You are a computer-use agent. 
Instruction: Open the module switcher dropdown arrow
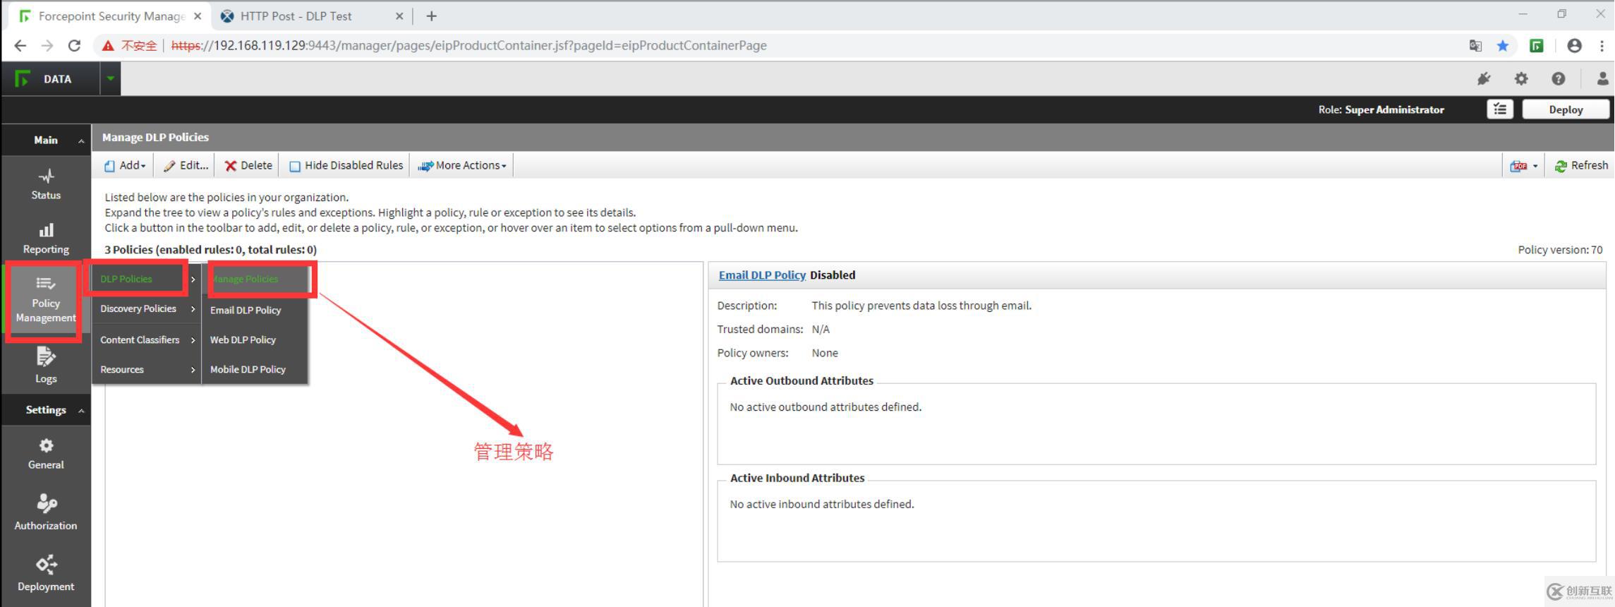[110, 79]
